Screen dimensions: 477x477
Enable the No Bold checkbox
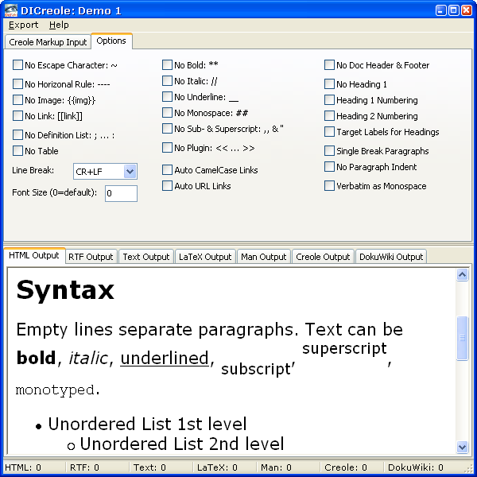click(x=168, y=65)
